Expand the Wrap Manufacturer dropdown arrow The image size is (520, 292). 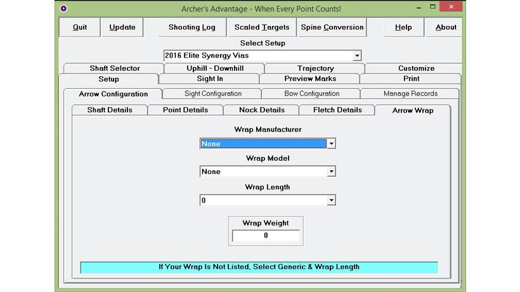click(331, 144)
